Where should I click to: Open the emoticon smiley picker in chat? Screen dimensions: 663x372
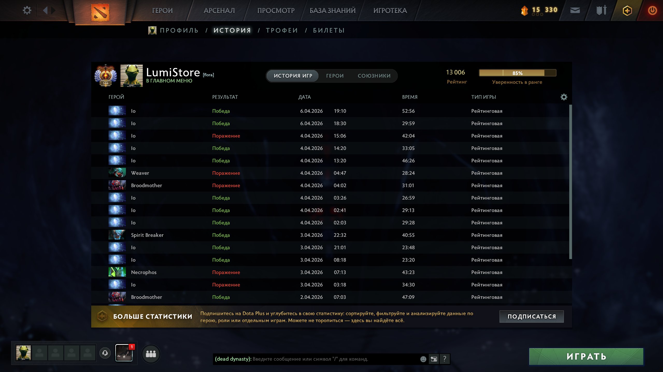(x=423, y=359)
